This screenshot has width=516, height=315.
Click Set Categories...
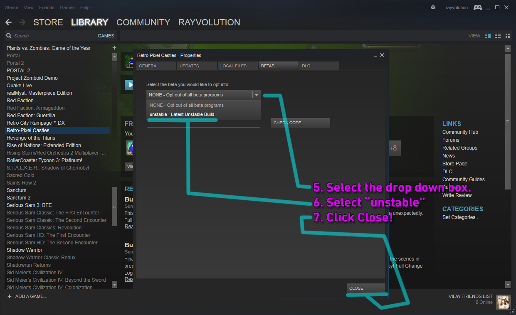tap(461, 217)
